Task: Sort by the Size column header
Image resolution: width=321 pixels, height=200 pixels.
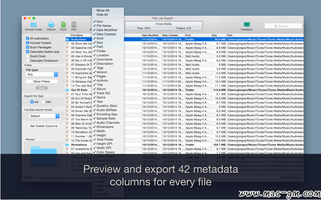Action: [219, 35]
